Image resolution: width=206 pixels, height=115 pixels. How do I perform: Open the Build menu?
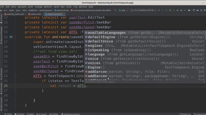[57, 7]
